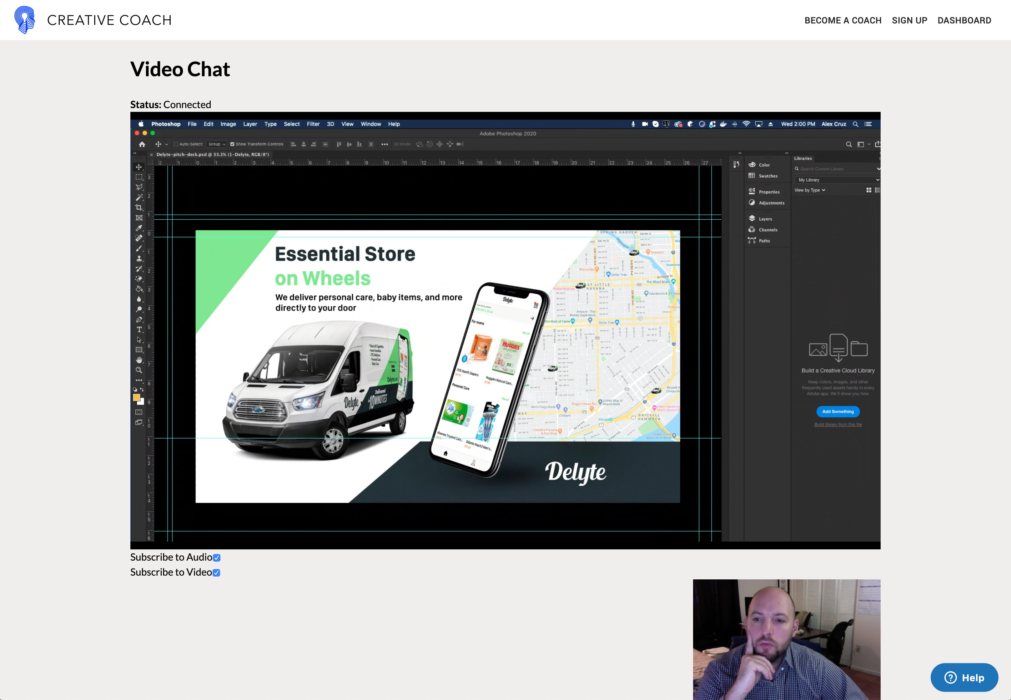Screen dimensions: 1011x700
Task: Select the Brush tool
Action: (x=139, y=249)
